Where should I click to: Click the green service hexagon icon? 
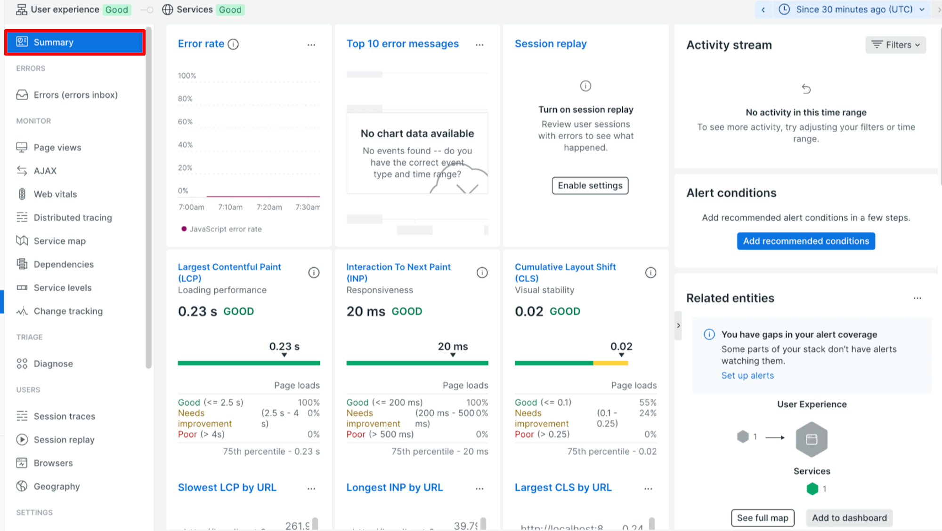coord(812,489)
